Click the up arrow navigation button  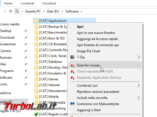point(11,11)
